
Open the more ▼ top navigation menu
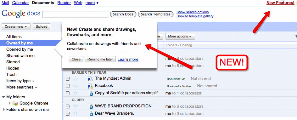[92, 3]
